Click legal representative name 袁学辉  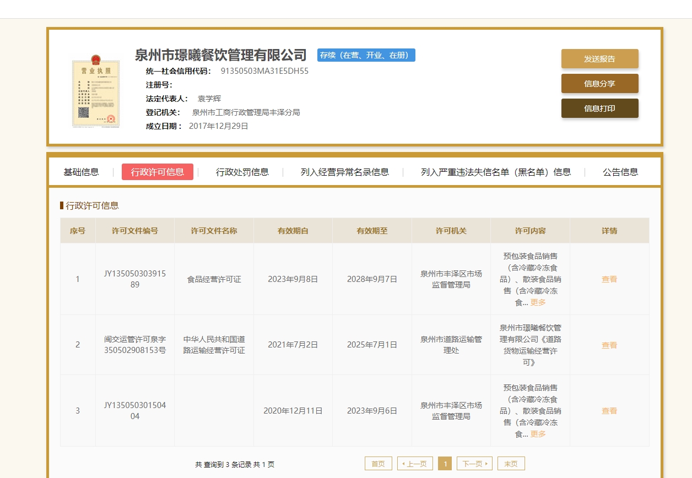pyautogui.click(x=209, y=99)
